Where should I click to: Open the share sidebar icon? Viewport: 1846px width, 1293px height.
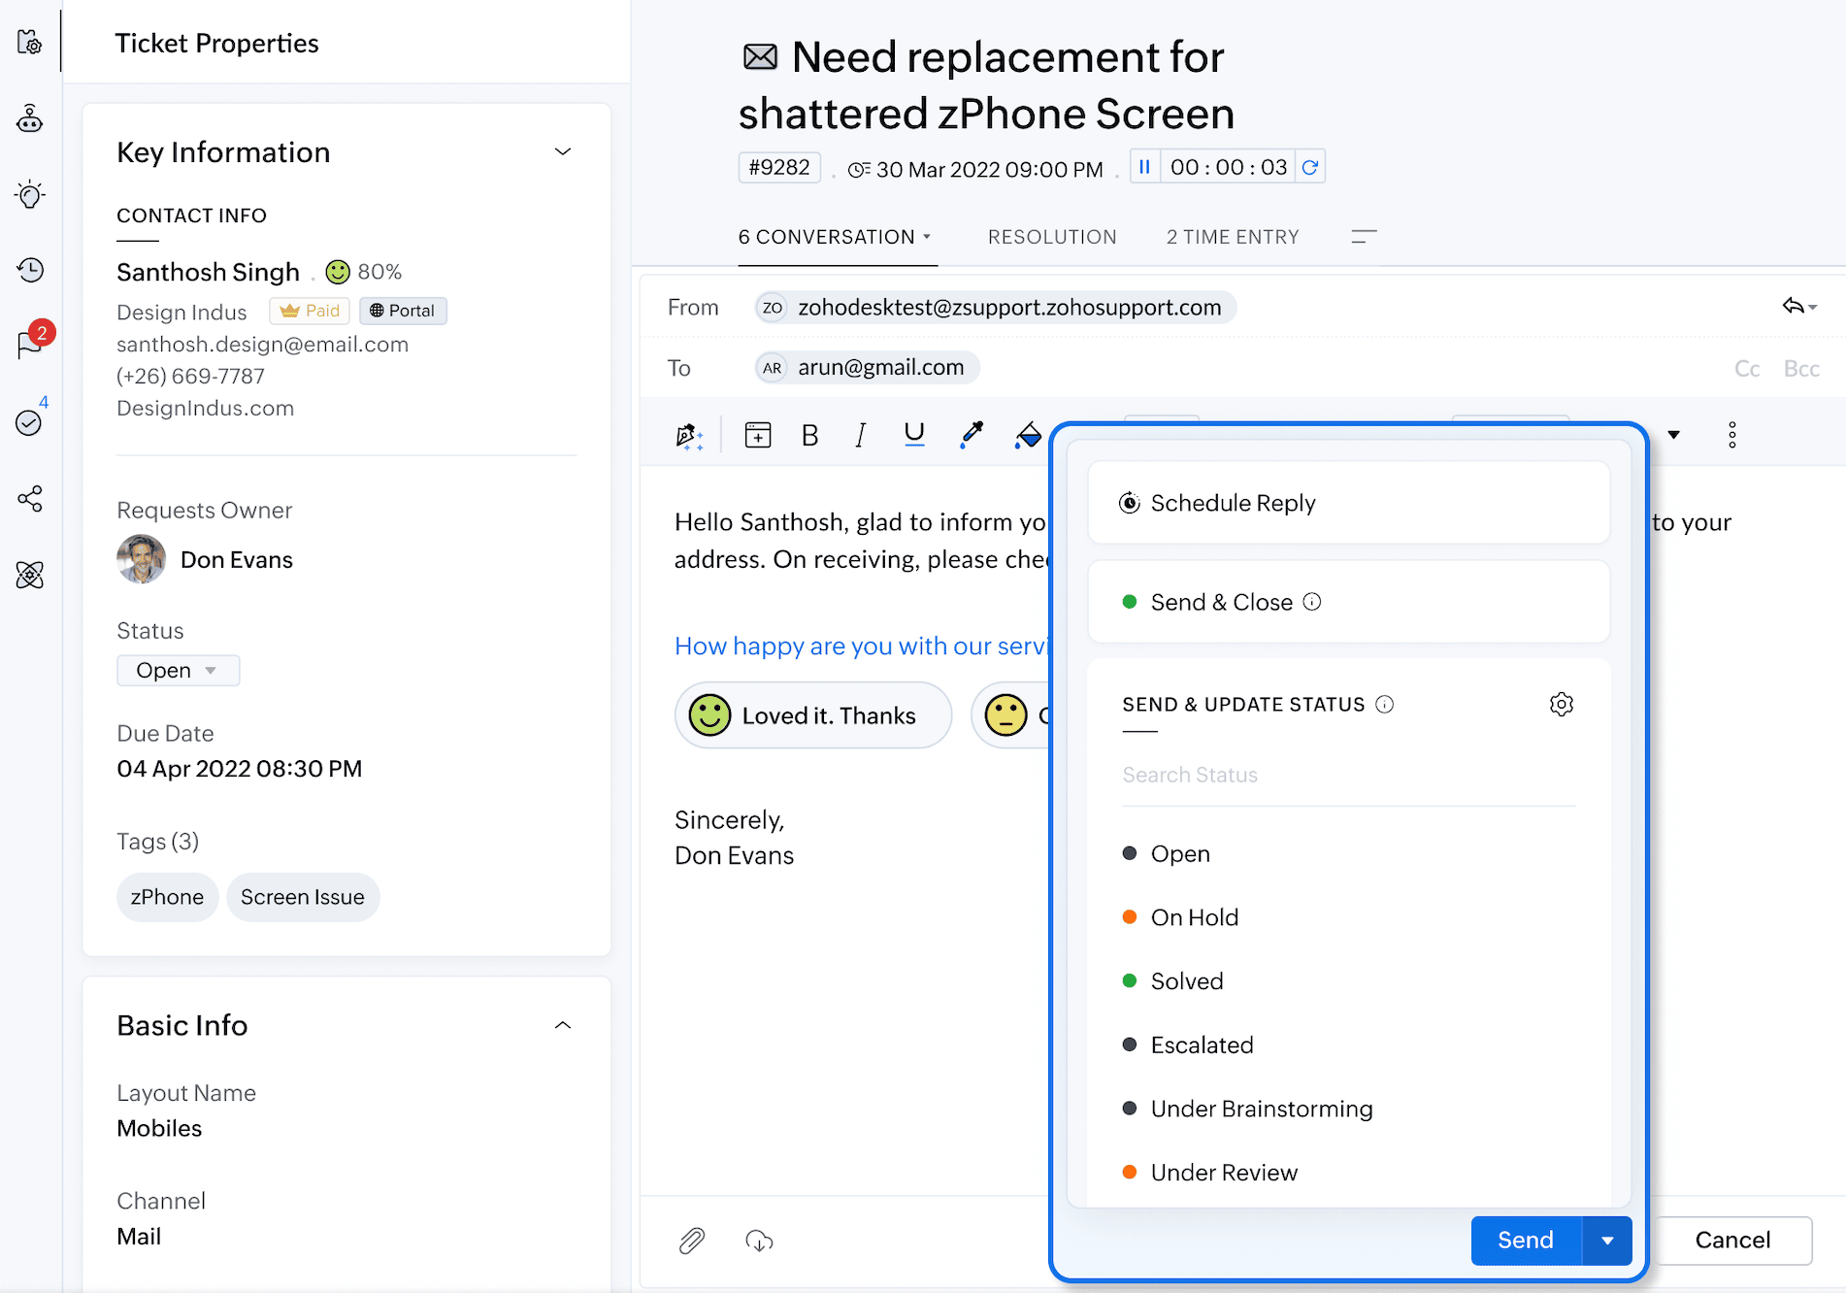click(x=30, y=499)
